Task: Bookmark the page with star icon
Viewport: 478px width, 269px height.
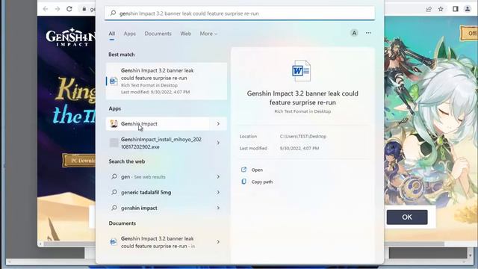Action: 441,9
